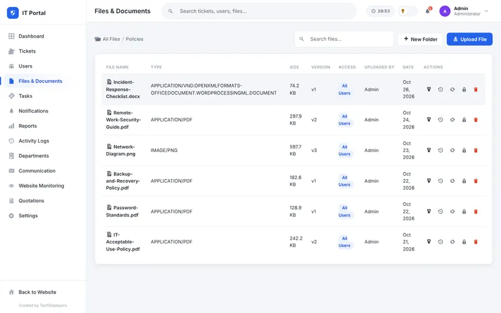Download Network-Diagram.png
The height and width of the screenshot is (313, 501).
(429, 150)
